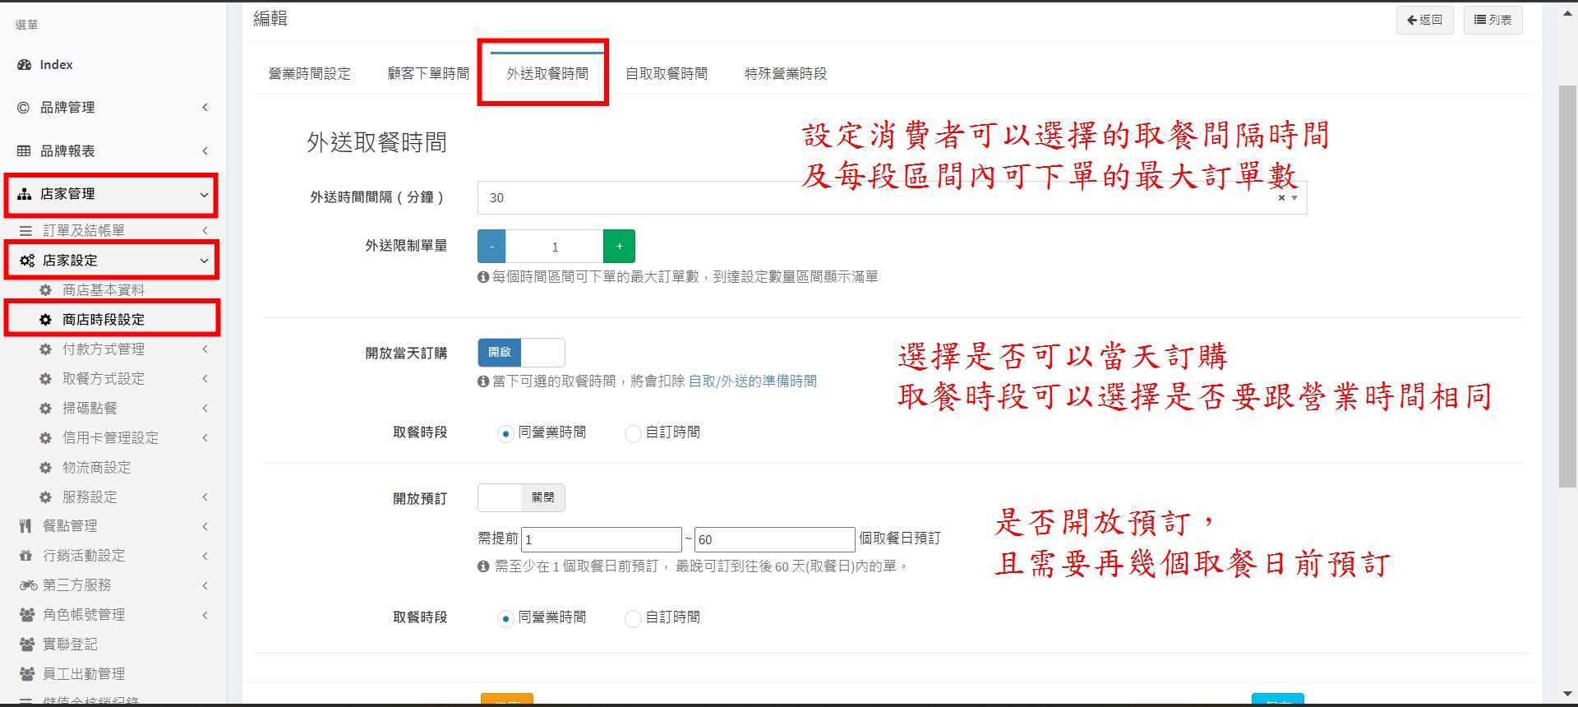This screenshot has width=1578, height=707.
Task: Click the 第三方服務 motorcycle icon
Action: [28, 585]
